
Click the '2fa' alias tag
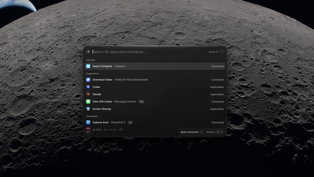pyautogui.click(x=141, y=102)
